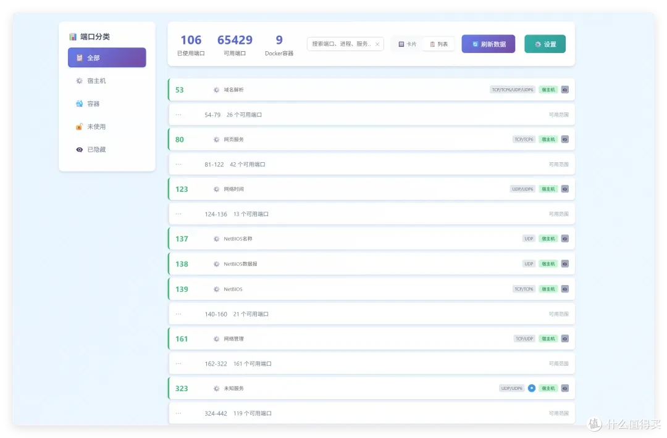
Task: Click gear icon in port 53 row
Action: 217,89
